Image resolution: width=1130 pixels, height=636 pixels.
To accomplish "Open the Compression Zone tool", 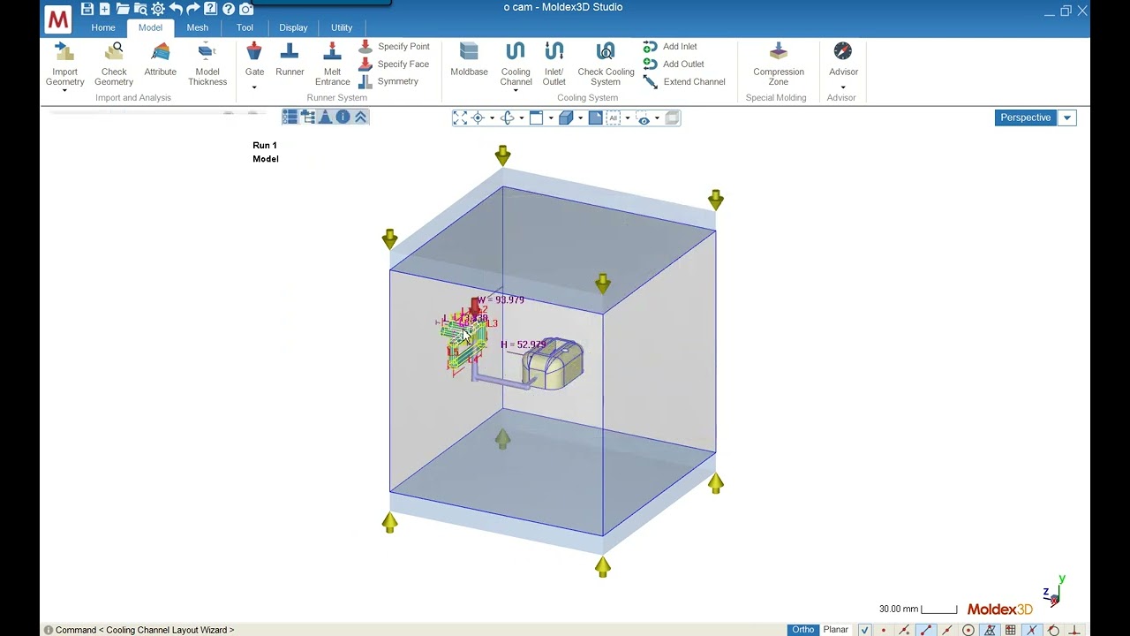I will [x=778, y=64].
